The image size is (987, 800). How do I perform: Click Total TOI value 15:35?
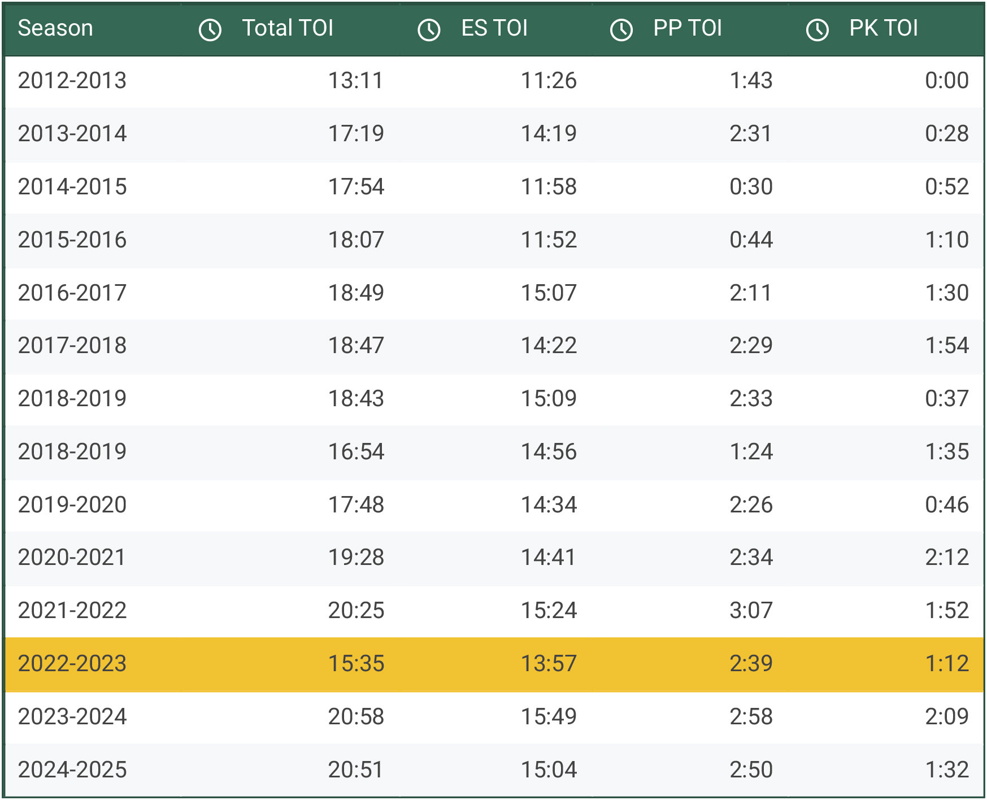(x=356, y=664)
